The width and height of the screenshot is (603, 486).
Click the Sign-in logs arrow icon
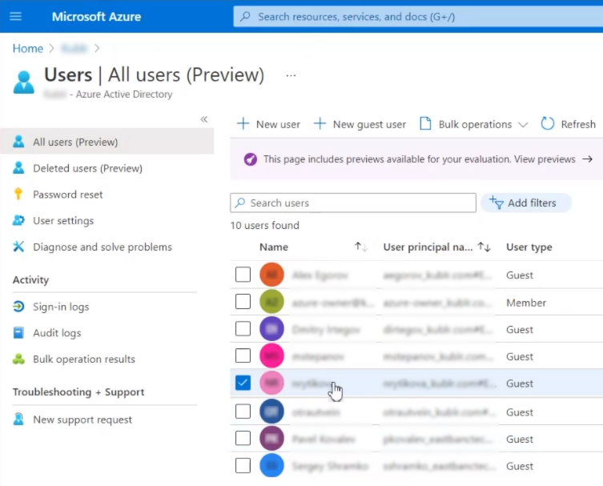(x=18, y=307)
